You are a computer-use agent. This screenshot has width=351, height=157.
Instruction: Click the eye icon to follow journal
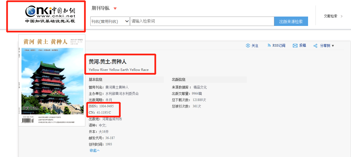point(248,46)
